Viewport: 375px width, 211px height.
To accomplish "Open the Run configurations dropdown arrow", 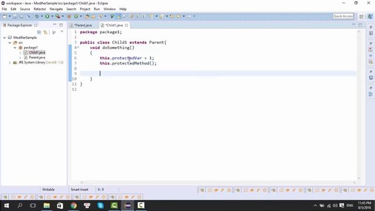I will [52, 16].
